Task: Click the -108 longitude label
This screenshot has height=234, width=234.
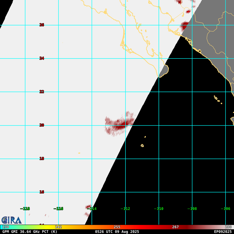Action: (x=192, y=209)
